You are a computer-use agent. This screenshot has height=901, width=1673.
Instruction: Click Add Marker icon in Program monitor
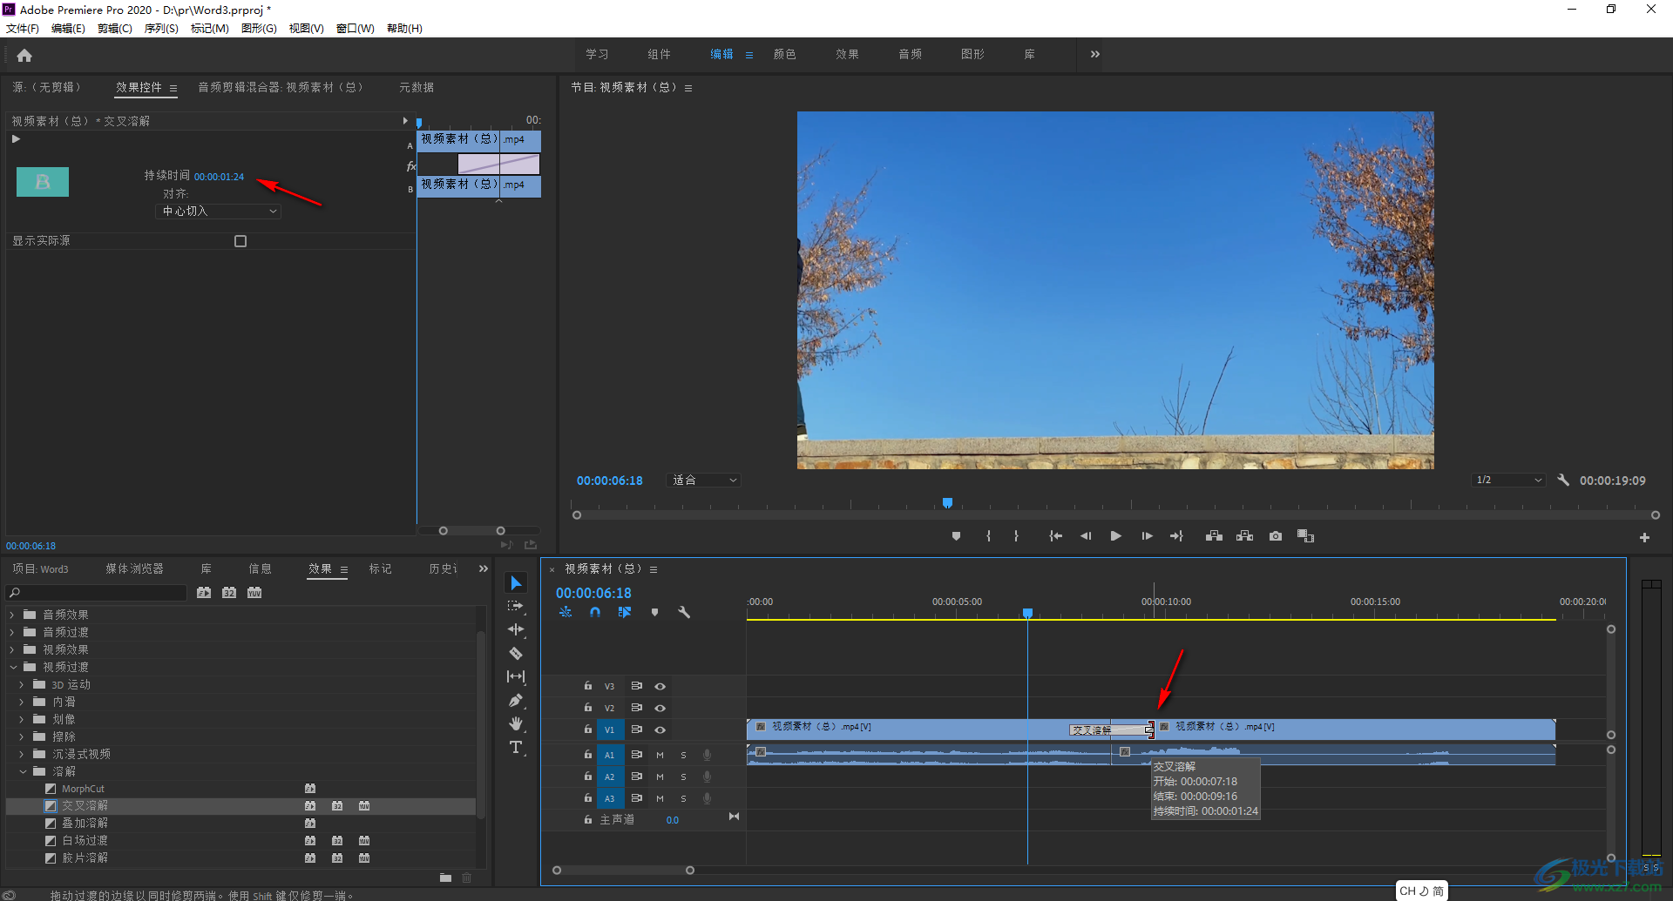pyautogui.click(x=956, y=536)
